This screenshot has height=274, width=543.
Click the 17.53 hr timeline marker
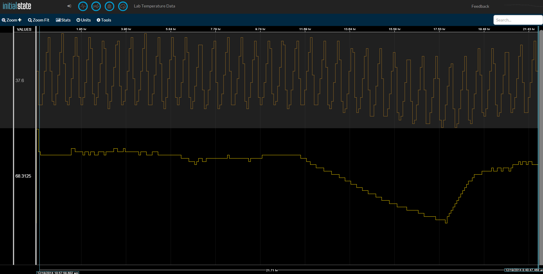[439, 29]
